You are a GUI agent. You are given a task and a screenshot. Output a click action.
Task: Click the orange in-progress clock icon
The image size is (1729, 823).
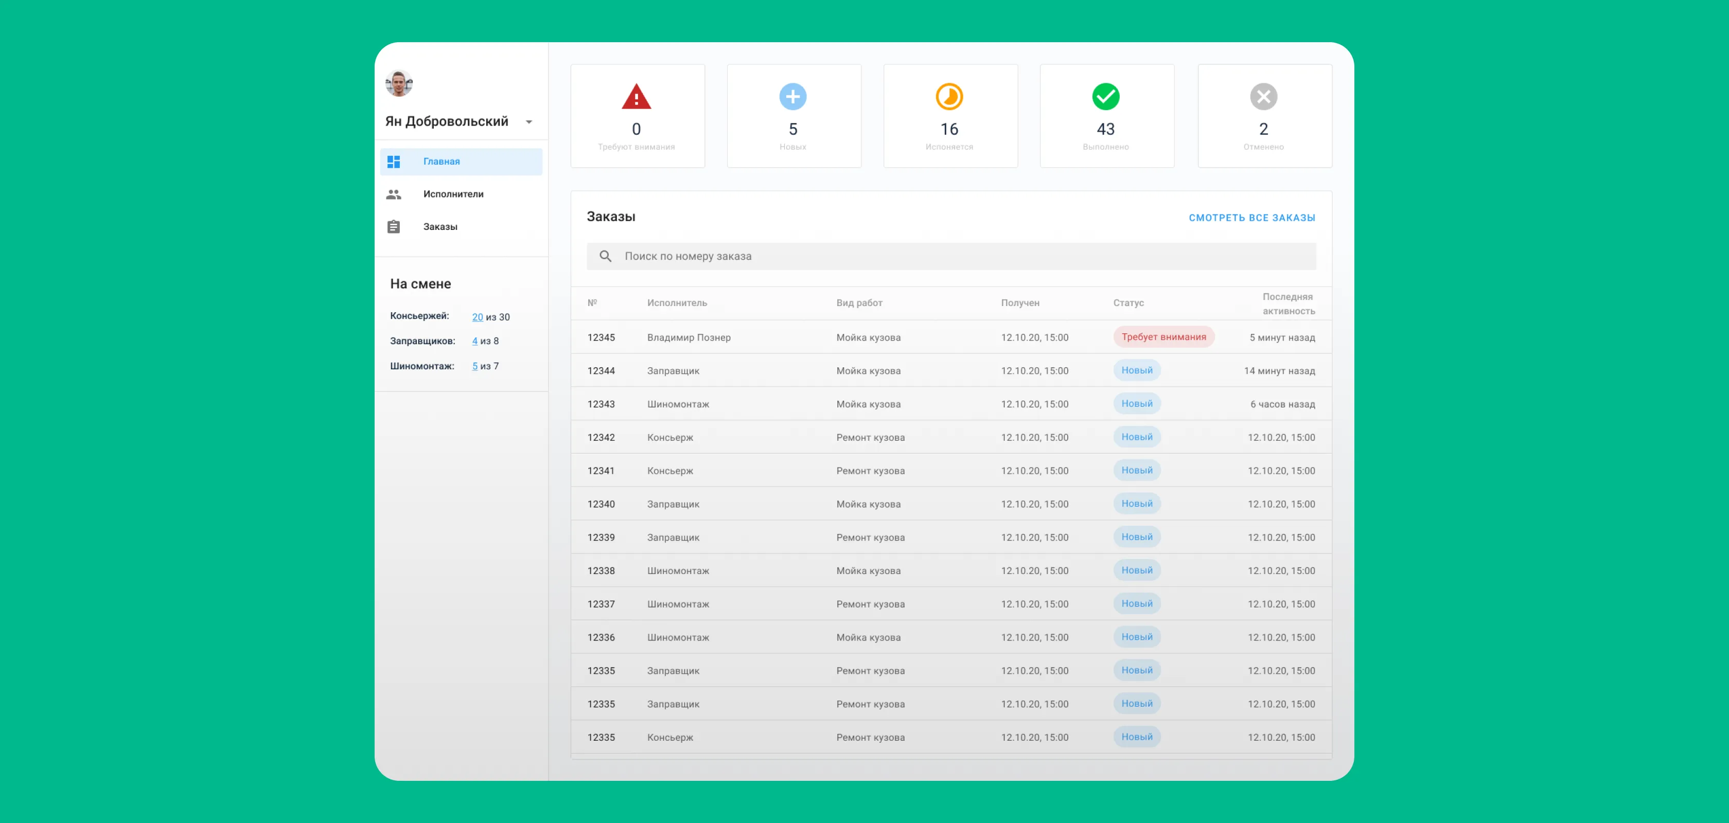coord(949,97)
